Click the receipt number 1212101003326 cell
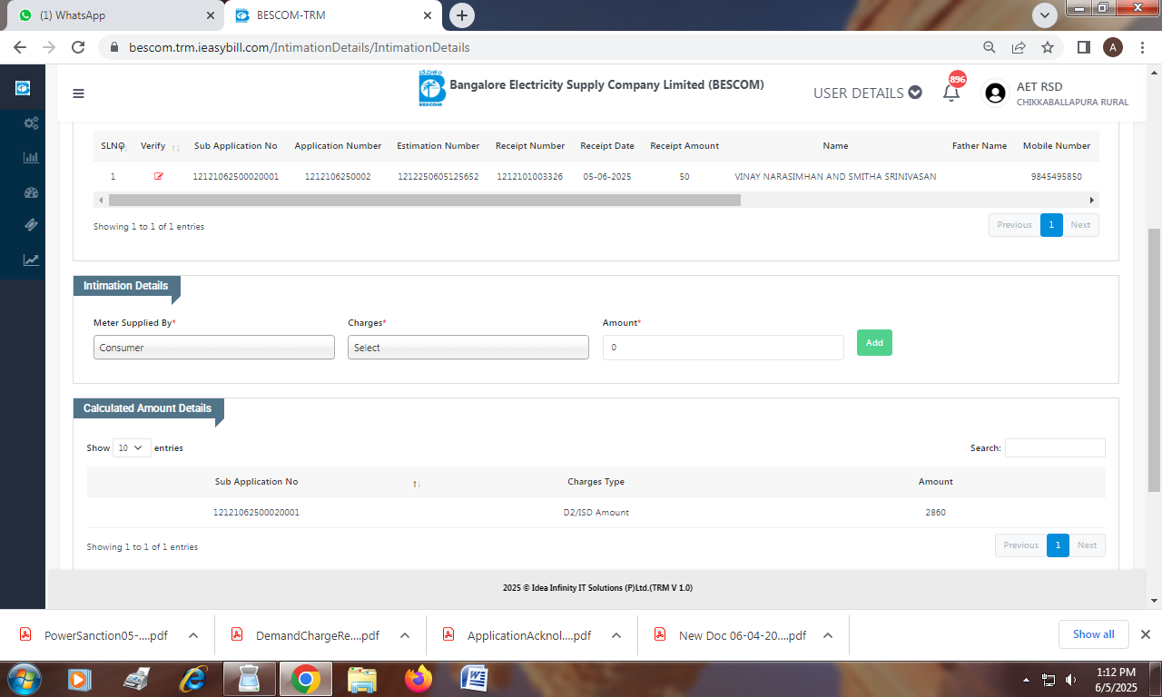Image resolution: width=1162 pixels, height=697 pixels. pyautogui.click(x=529, y=177)
